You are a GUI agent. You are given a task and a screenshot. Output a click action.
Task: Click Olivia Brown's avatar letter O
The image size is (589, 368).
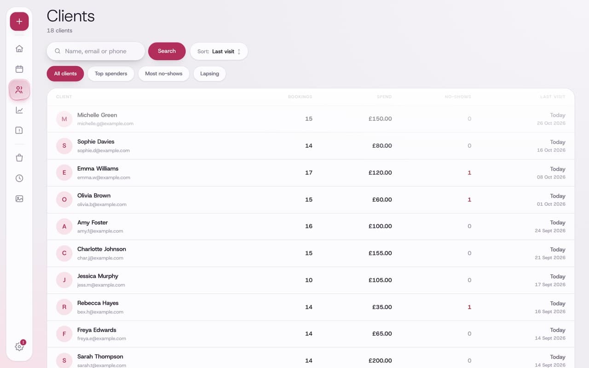pyautogui.click(x=64, y=200)
